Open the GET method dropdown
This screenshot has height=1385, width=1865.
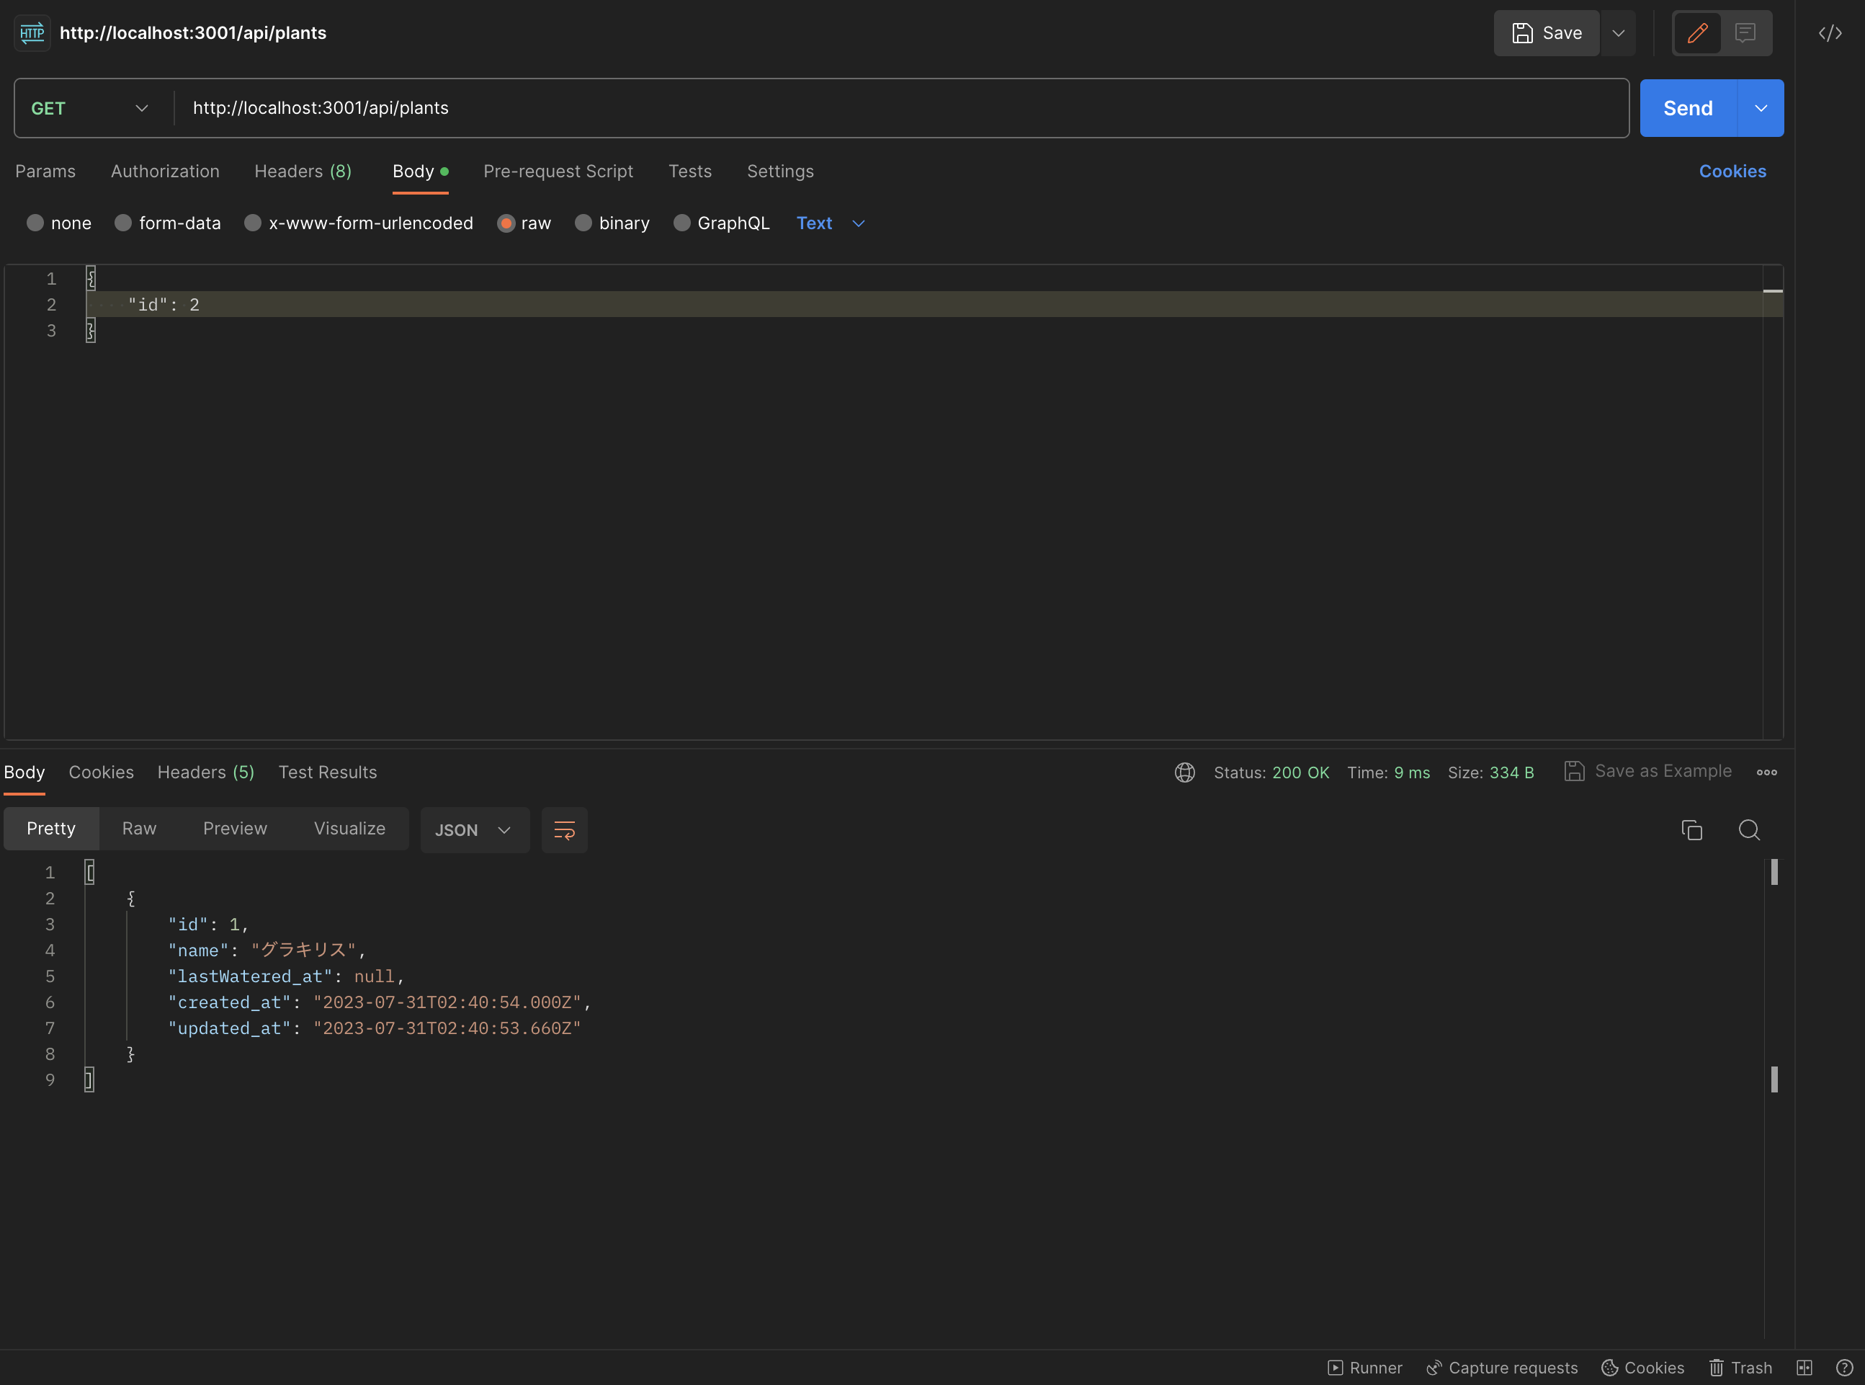pos(90,108)
